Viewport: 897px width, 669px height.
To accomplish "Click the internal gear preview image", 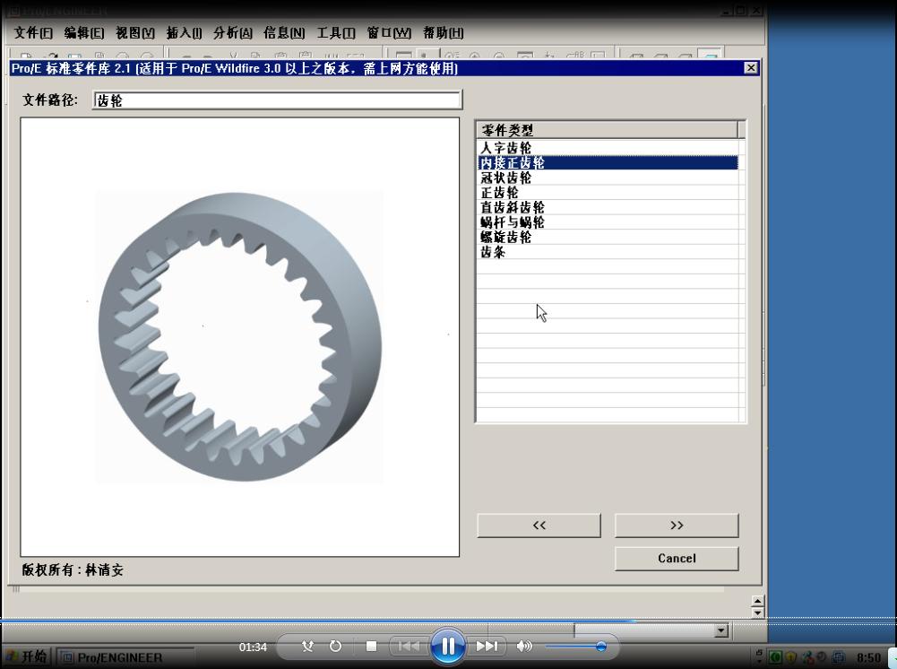I will pyautogui.click(x=239, y=337).
